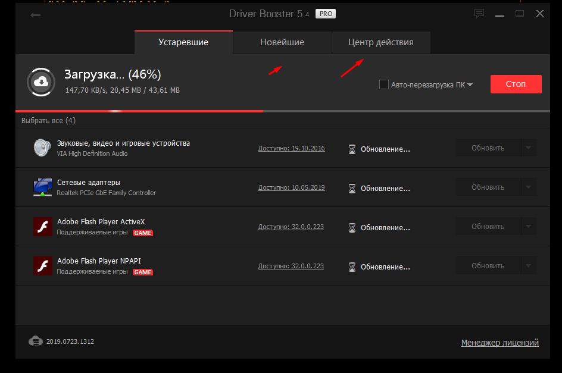This screenshot has width=562, height=373.
Task: Stop the download with Стоп button
Action: coord(516,84)
